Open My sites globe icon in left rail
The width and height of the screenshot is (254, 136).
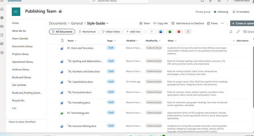pos(2,18)
